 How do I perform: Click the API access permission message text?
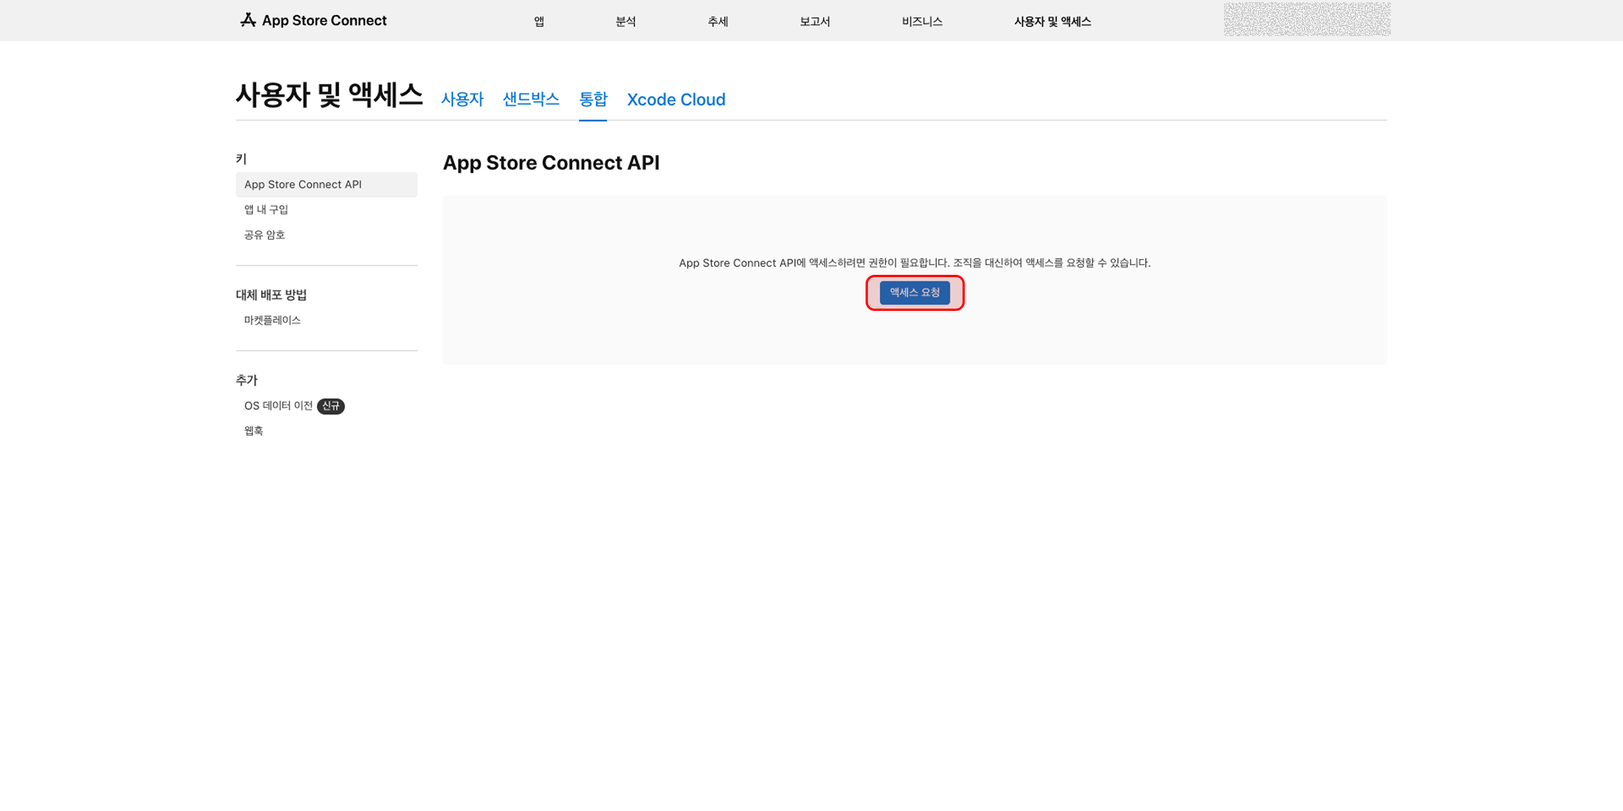[x=915, y=263]
